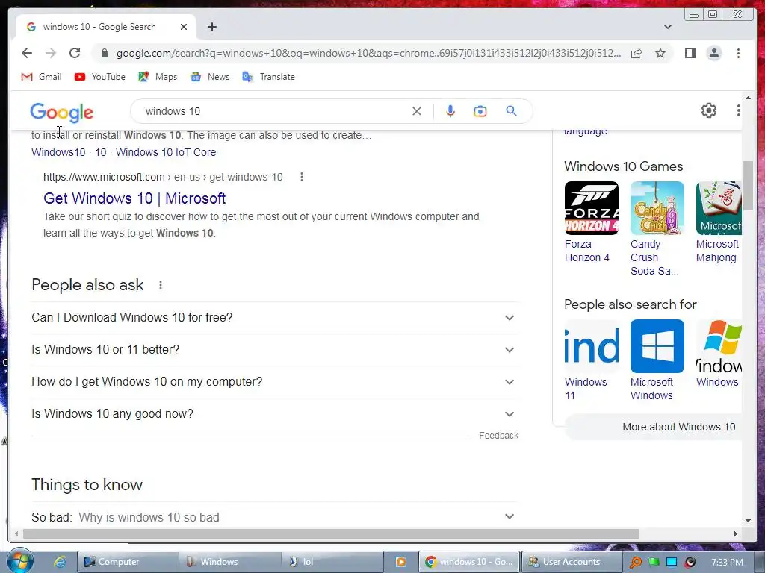Switch to lol taskbar item
Image resolution: width=765 pixels, height=573 pixels.
pyautogui.click(x=332, y=562)
